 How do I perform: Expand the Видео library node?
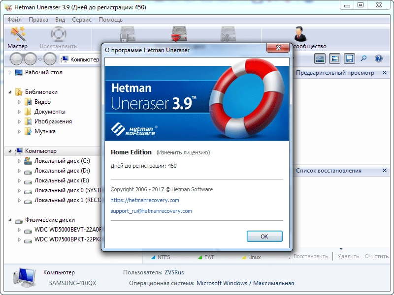click(x=19, y=102)
